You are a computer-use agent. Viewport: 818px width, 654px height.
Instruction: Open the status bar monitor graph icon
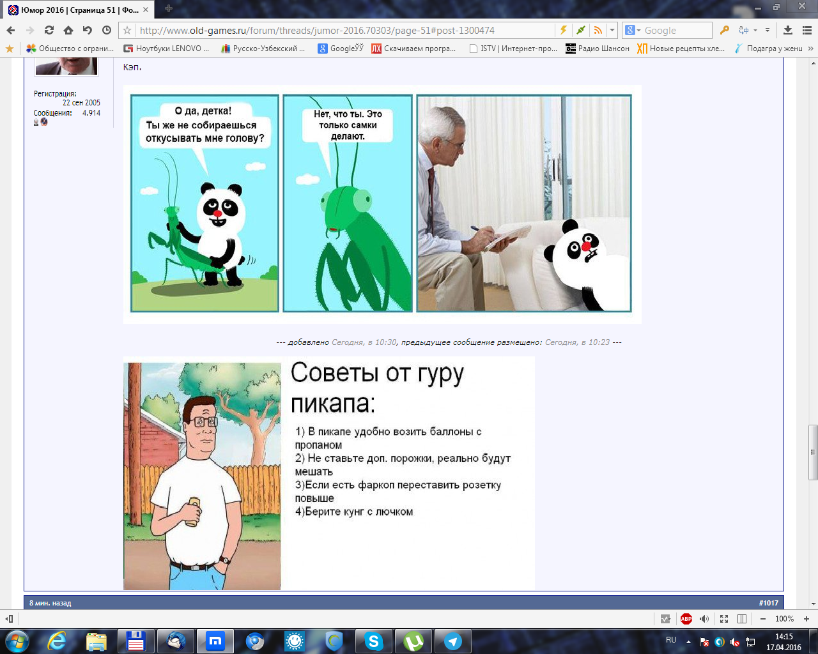[x=665, y=619]
